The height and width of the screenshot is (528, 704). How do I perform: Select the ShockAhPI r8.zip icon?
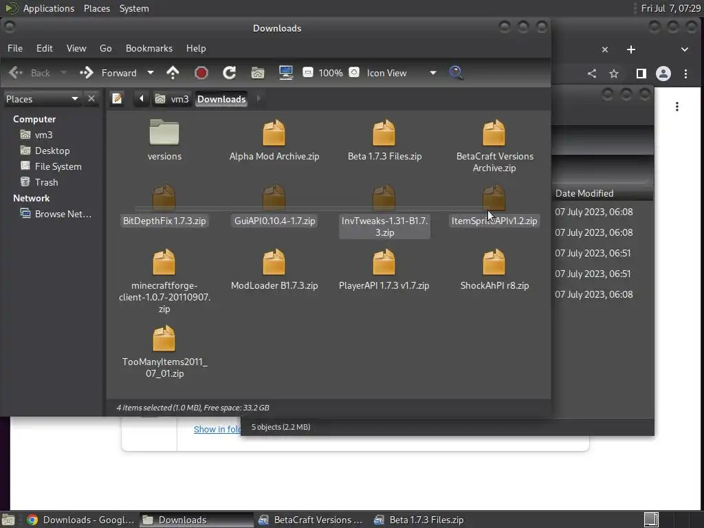(494, 262)
